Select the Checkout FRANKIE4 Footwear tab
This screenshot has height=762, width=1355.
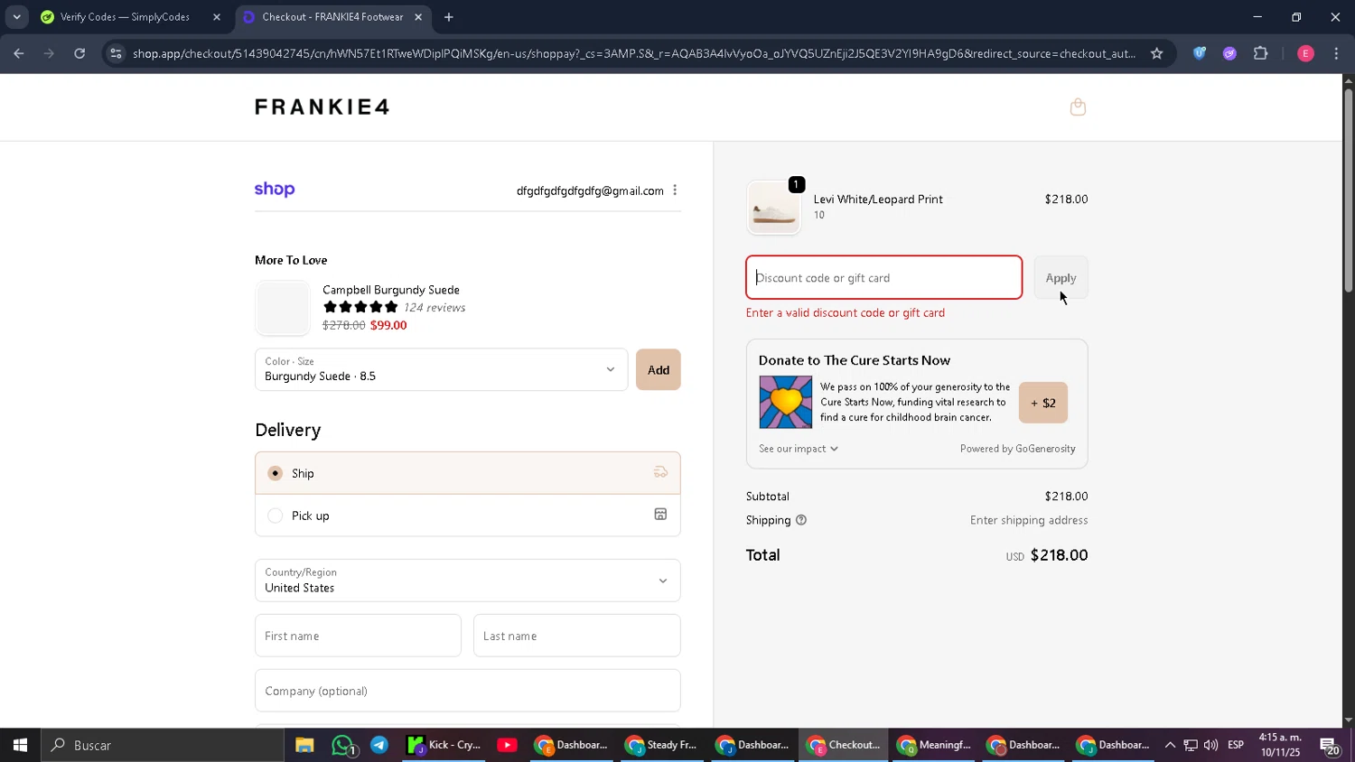pos(332,17)
